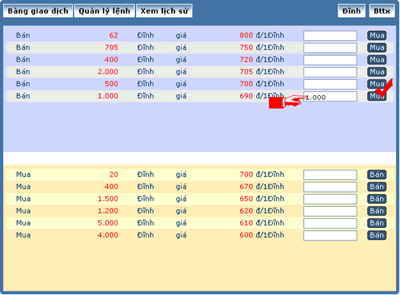The image size is (400, 295).
Task: Click Mua for the 720 đ/1Đĩnh offer
Action: click(377, 60)
